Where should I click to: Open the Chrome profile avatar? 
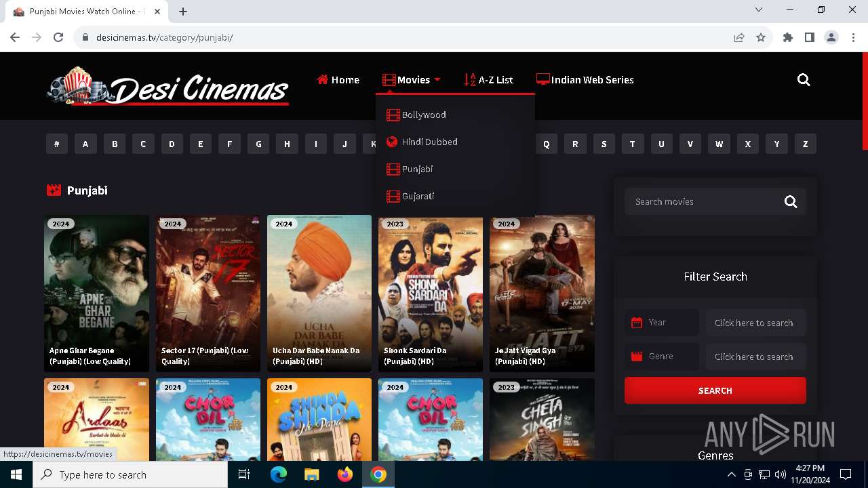coord(831,37)
